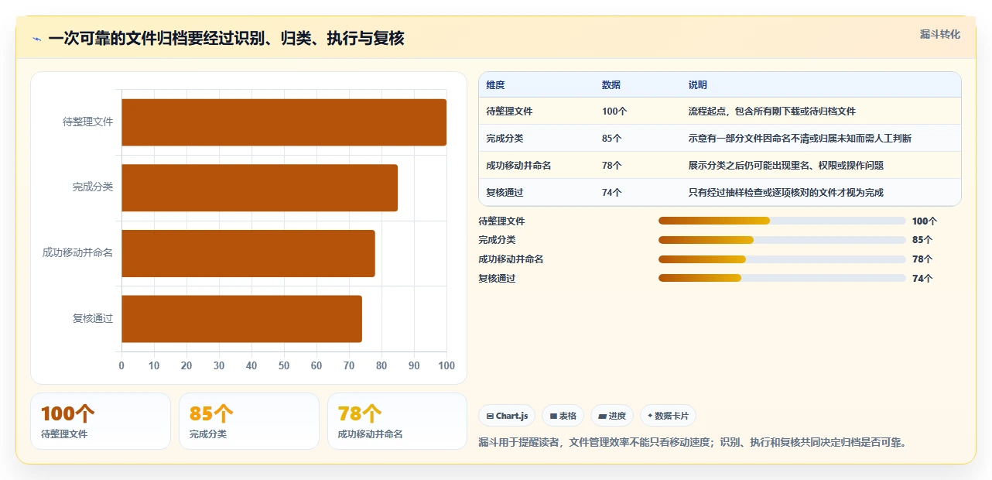
Task: Click the 成功移动并命名 bar in the chart
Action: (248, 253)
